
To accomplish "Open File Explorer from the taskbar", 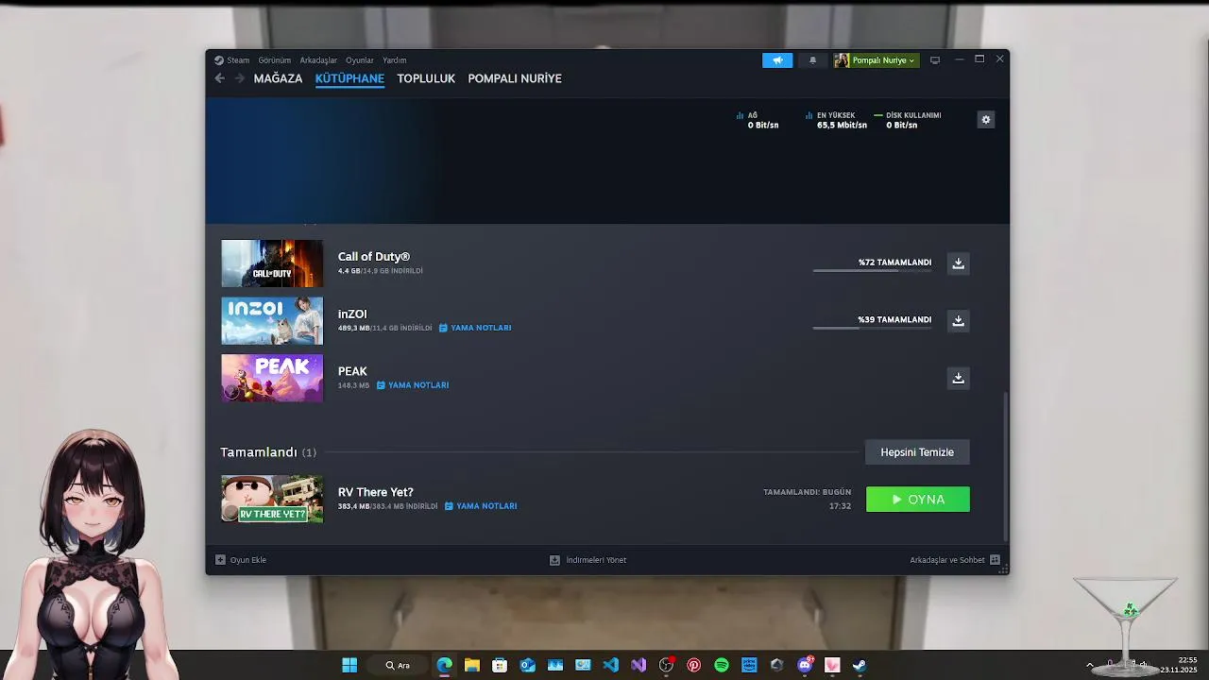I will click(471, 665).
